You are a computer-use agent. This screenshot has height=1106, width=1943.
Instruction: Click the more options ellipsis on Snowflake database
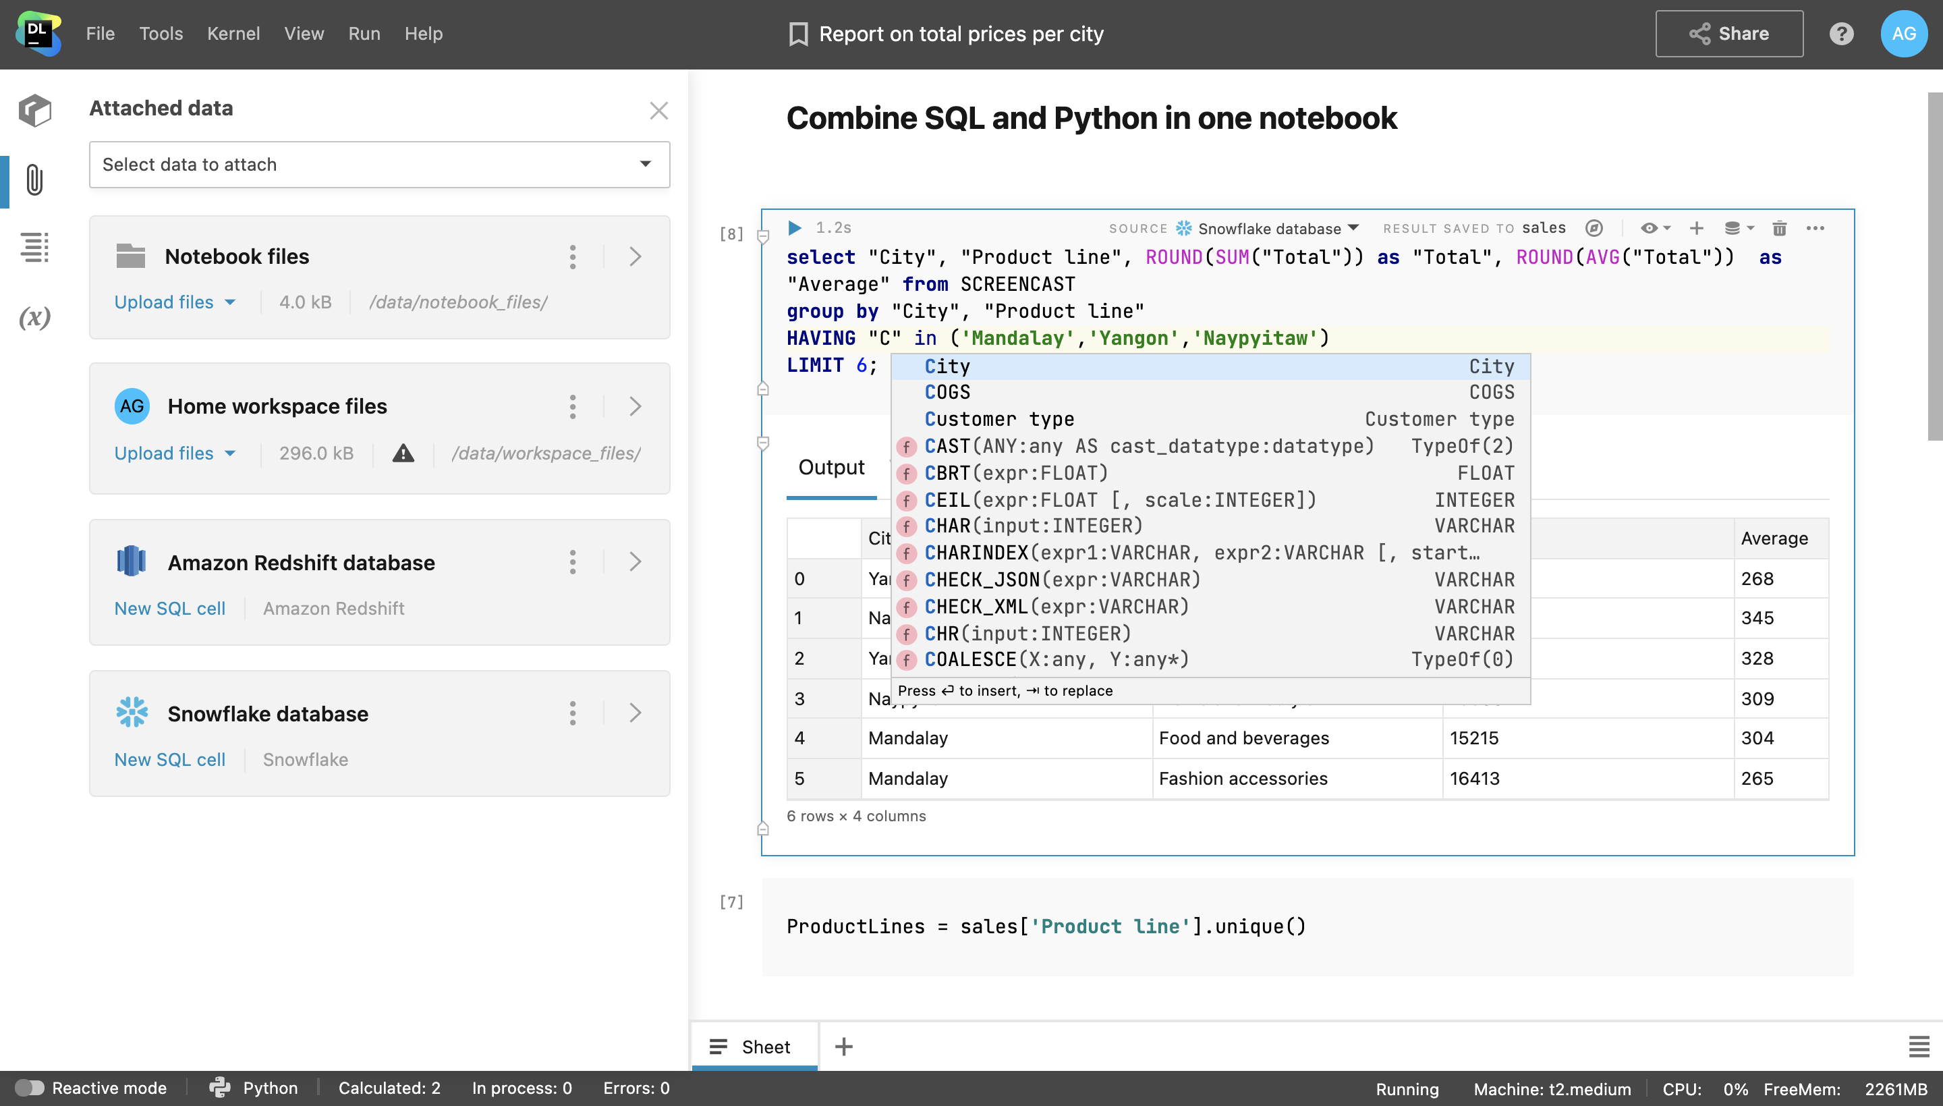tap(573, 713)
